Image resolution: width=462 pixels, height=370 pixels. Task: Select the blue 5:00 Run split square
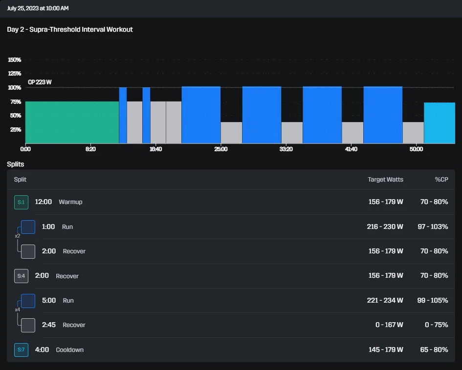tap(28, 301)
